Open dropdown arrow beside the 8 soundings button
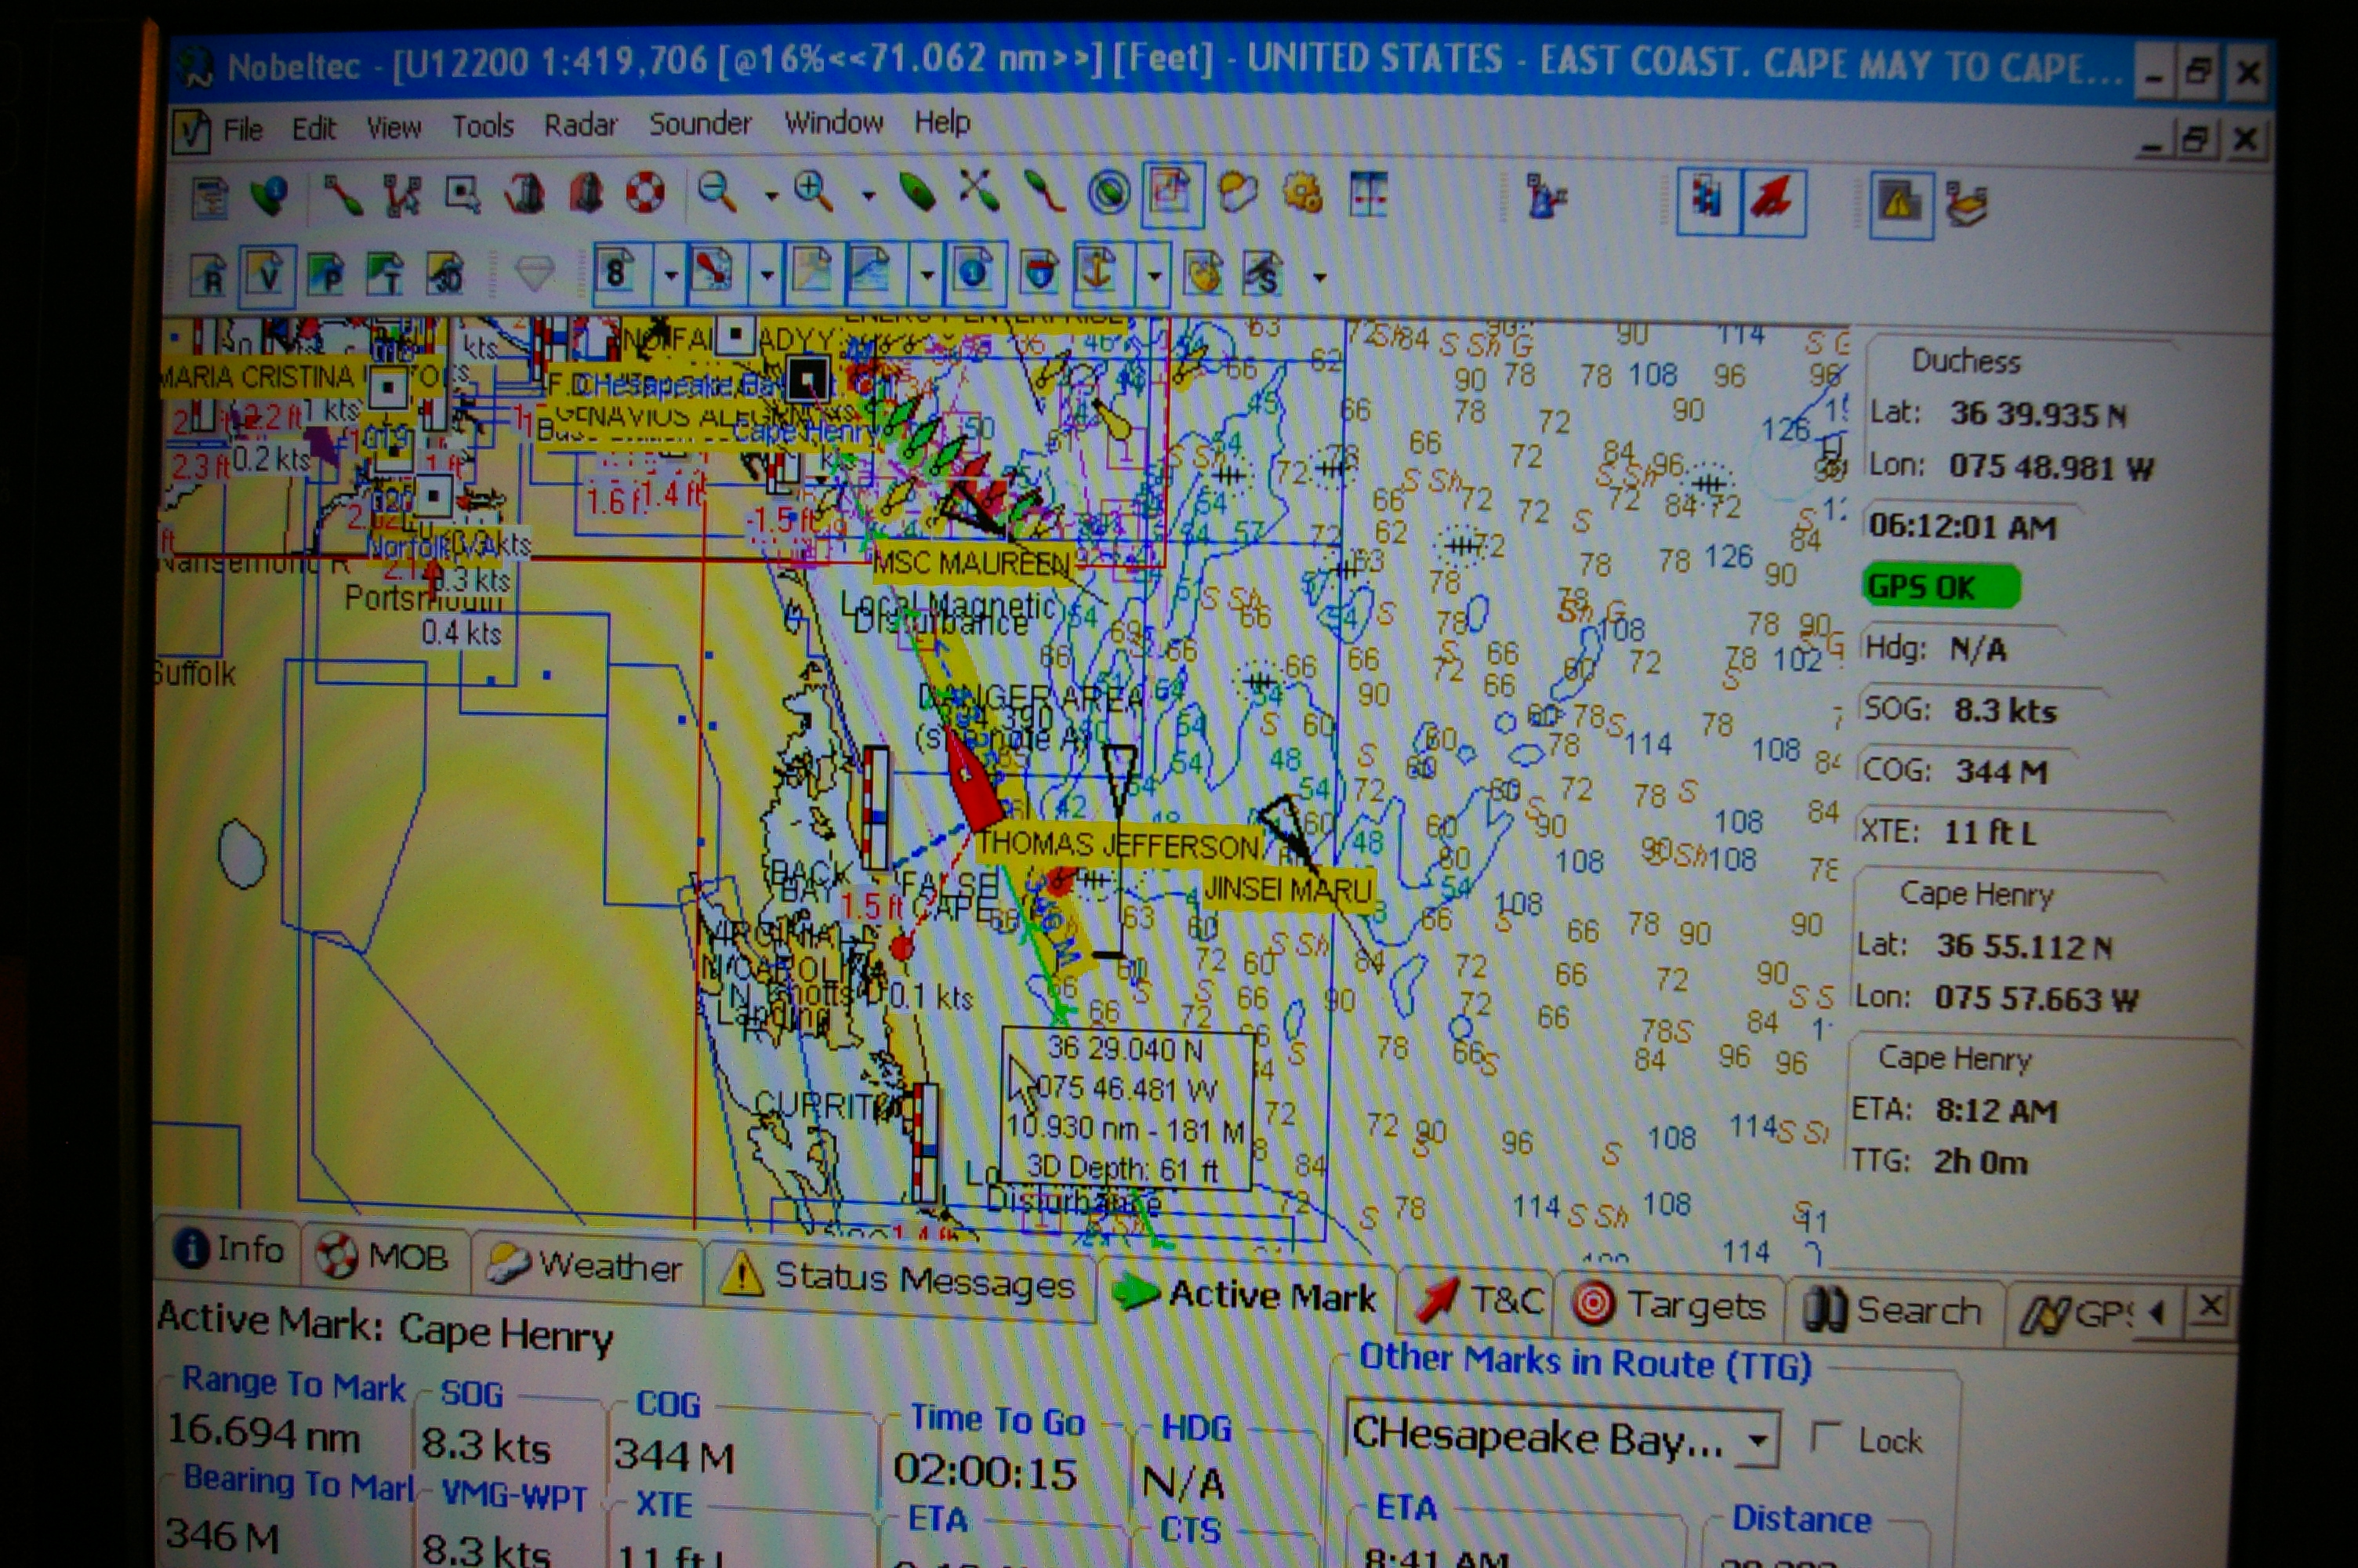Viewport: 2358px width, 1568px height. tap(669, 274)
